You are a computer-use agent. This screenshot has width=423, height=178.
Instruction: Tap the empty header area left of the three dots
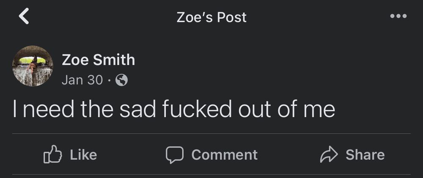319,17
